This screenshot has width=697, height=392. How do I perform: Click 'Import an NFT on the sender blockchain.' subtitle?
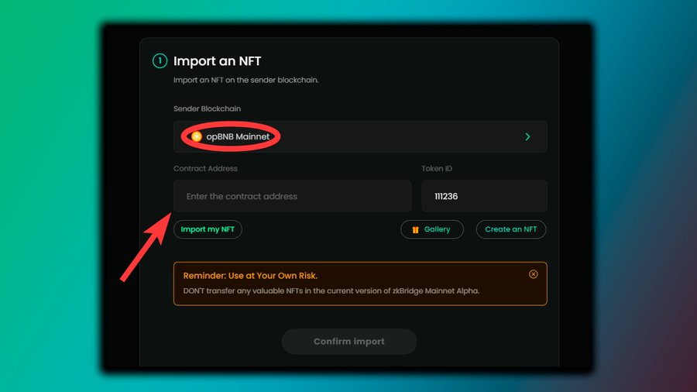pos(245,80)
